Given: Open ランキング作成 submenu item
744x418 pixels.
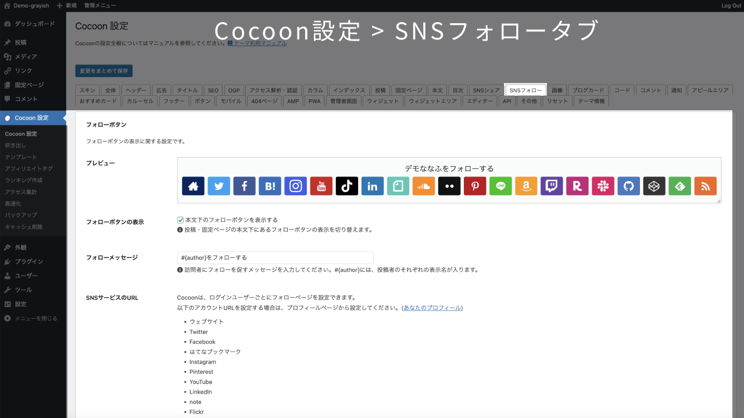Looking at the screenshot, I should 24,180.
